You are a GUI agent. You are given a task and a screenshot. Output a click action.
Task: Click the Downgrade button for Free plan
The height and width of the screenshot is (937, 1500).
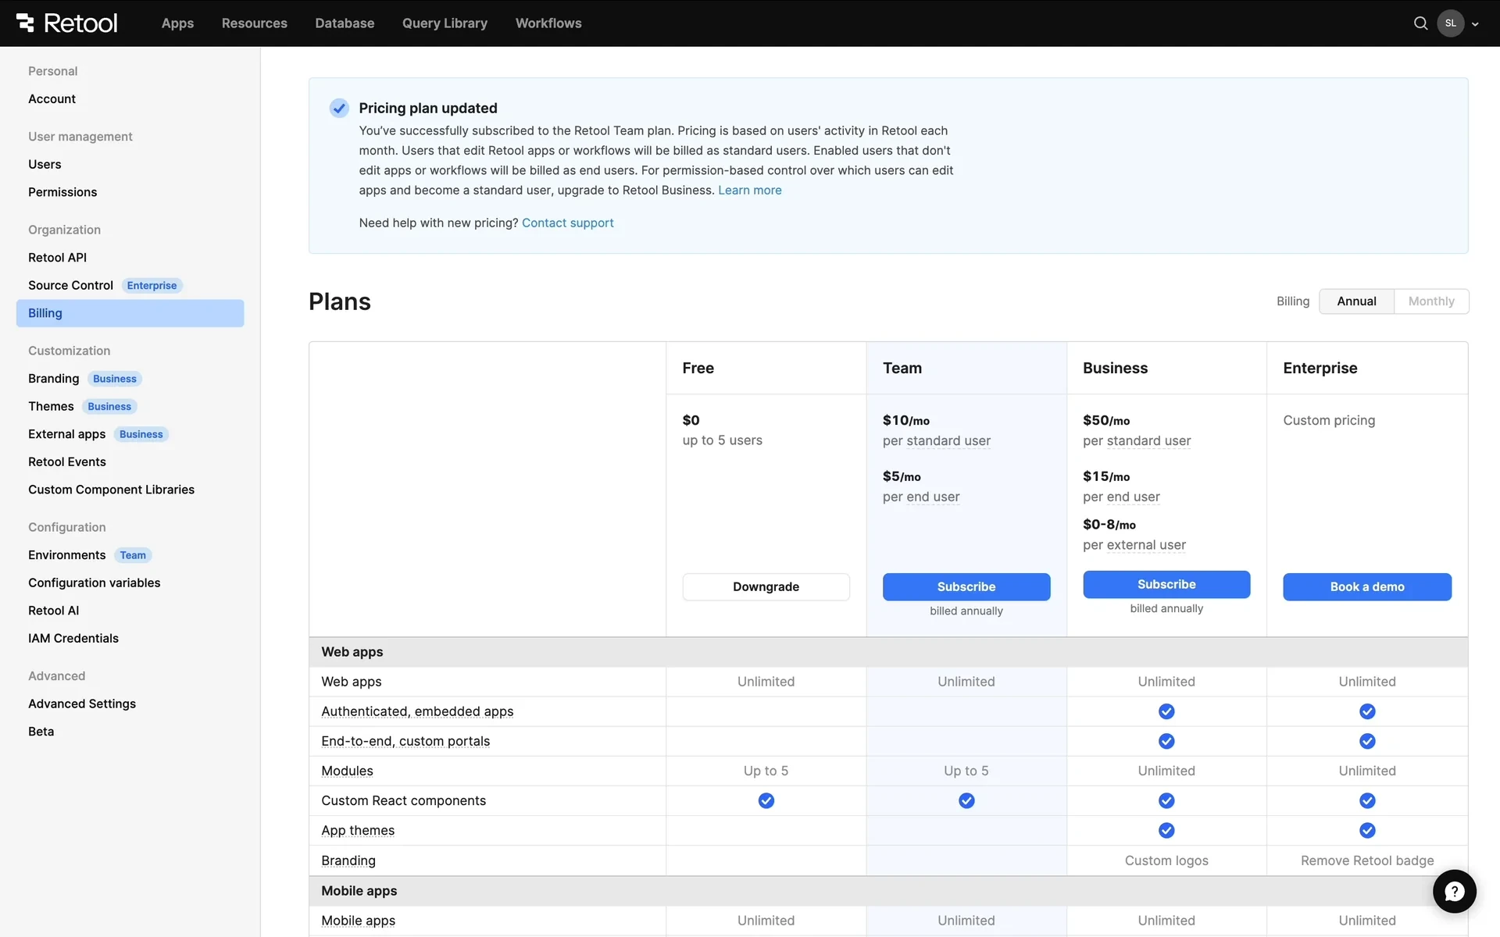766,586
